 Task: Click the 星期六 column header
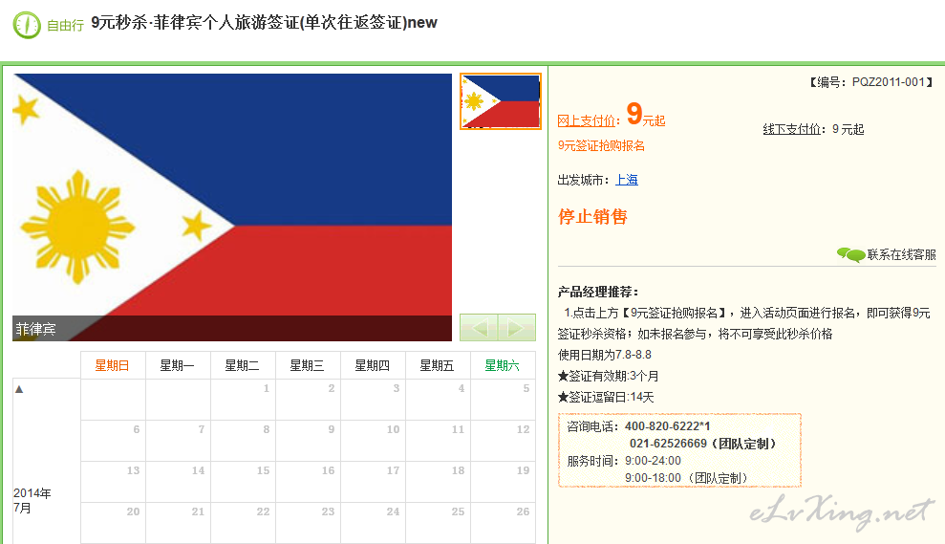(x=503, y=365)
